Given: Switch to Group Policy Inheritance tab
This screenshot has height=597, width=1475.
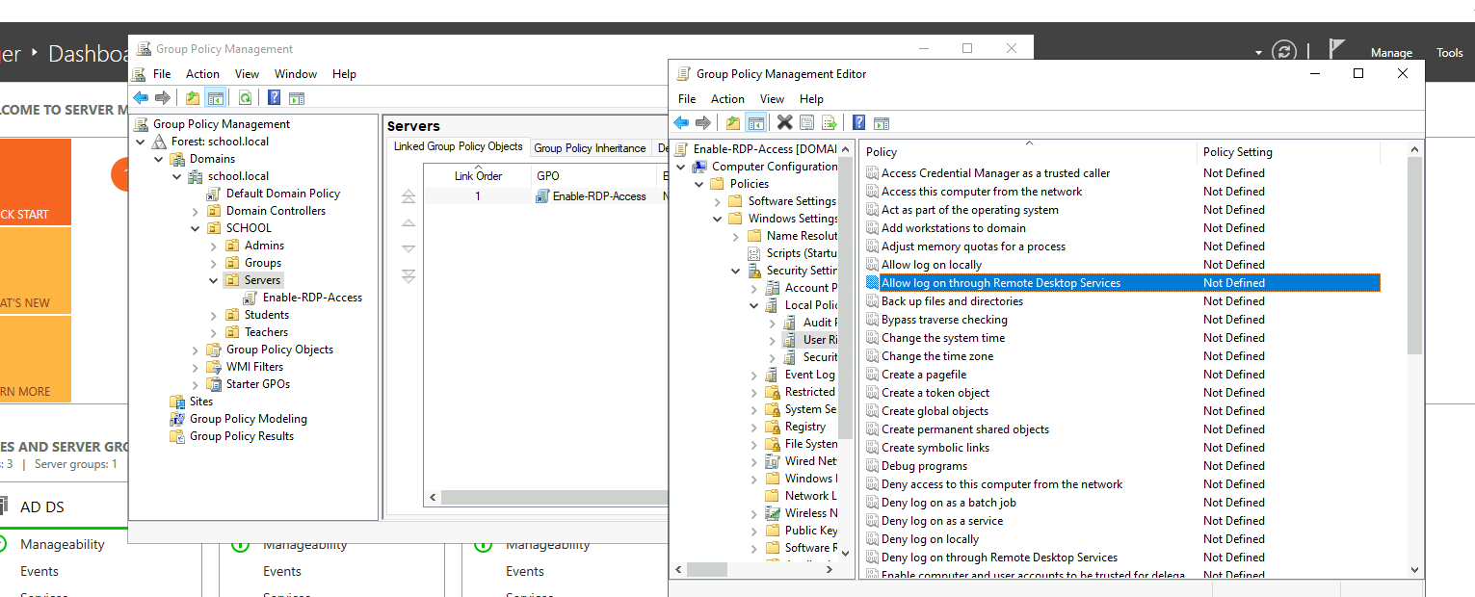Looking at the screenshot, I should [590, 148].
